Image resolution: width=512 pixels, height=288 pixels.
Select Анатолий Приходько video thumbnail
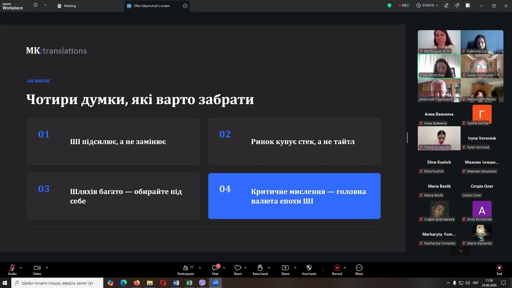point(439,90)
